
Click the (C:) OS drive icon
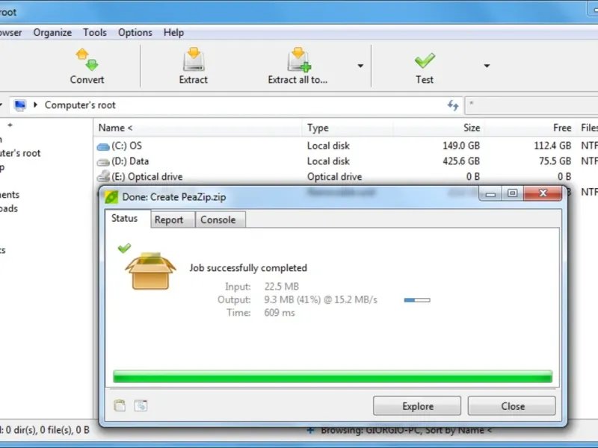point(103,146)
